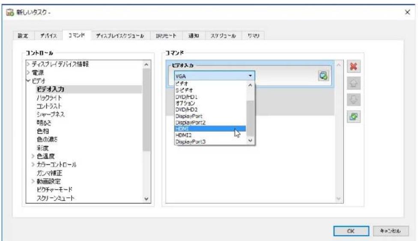Select コントラスト in the control tree

(x=49, y=106)
